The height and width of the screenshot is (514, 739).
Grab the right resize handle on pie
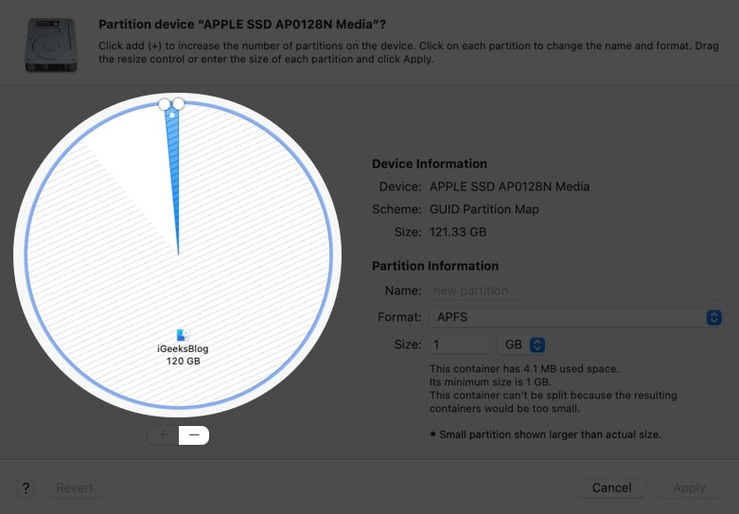[178, 104]
